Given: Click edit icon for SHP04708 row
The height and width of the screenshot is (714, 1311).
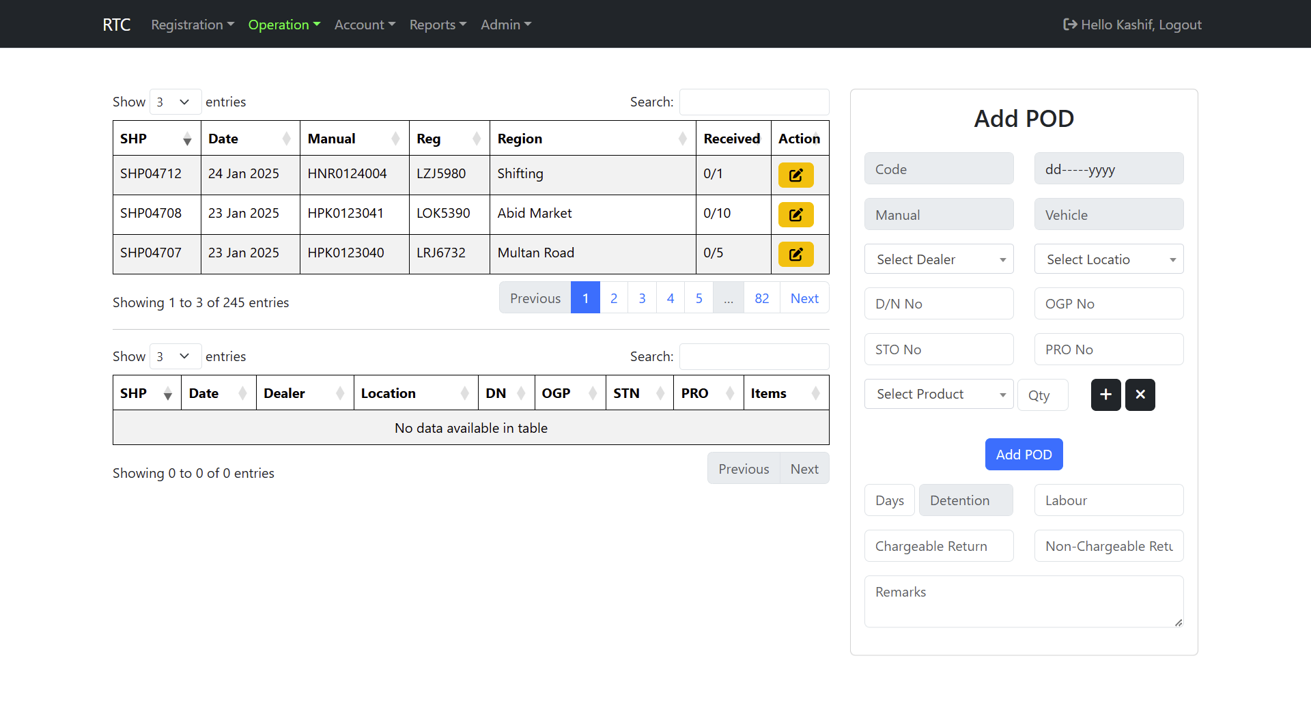Looking at the screenshot, I should tap(795, 214).
